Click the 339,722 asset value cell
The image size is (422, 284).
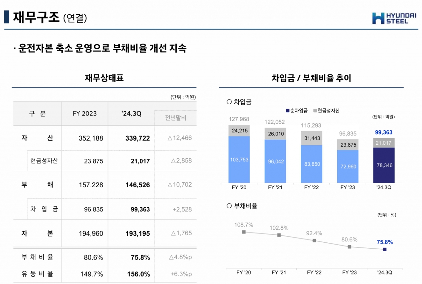pyautogui.click(x=137, y=138)
